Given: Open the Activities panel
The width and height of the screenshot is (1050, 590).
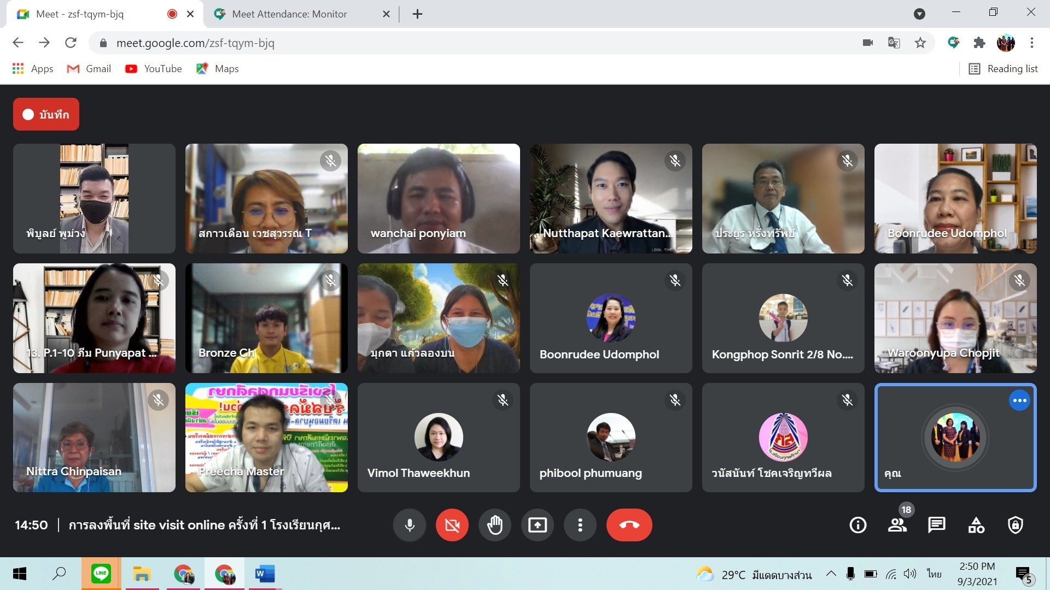Looking at the screenshot, I should (x=976, y=525).
